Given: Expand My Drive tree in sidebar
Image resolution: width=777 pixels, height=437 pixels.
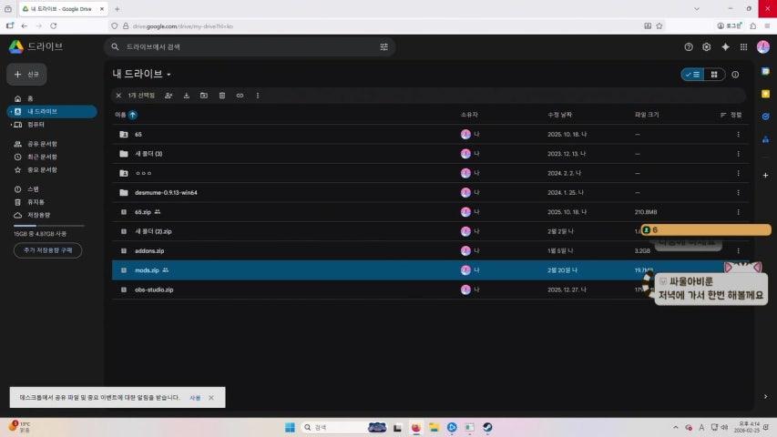Looking at the screenshot, I should coord(11,111).
